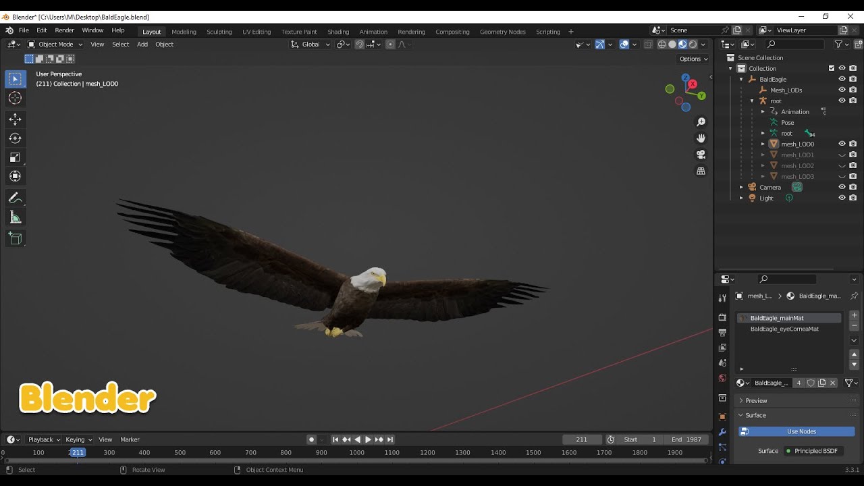Click the End frame 1987 field

(686, 439)
